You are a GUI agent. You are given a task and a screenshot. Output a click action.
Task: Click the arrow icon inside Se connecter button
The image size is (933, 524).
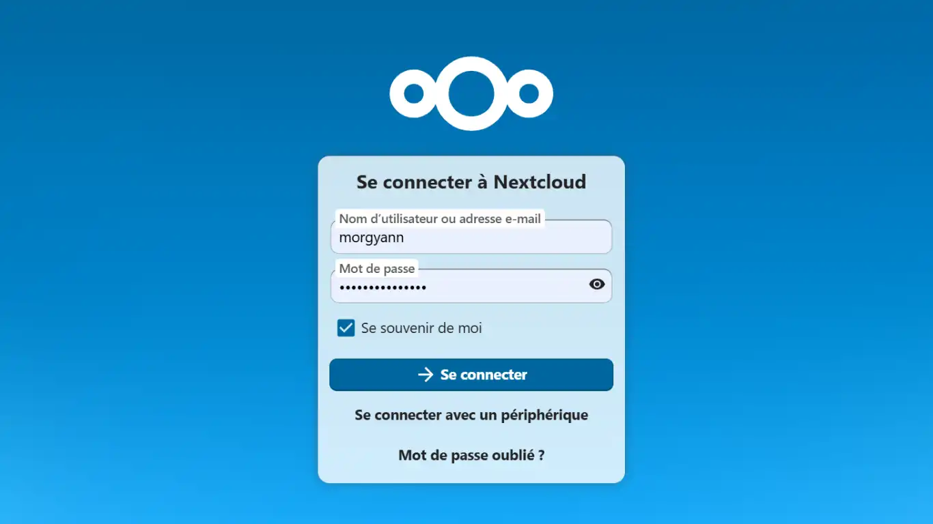coord(426,375)
